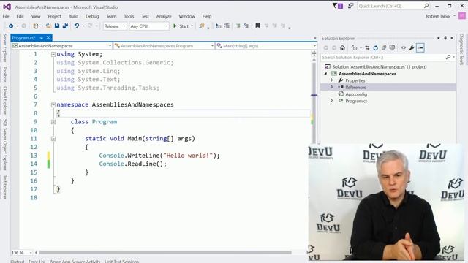Click the split editor handle above scrollbar
This screenshot has height=263, width=468.
(x=314, y=53)
